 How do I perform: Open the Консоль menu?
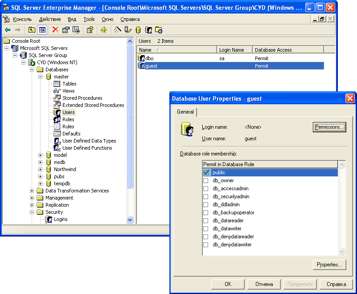click(x=22, y=19)
